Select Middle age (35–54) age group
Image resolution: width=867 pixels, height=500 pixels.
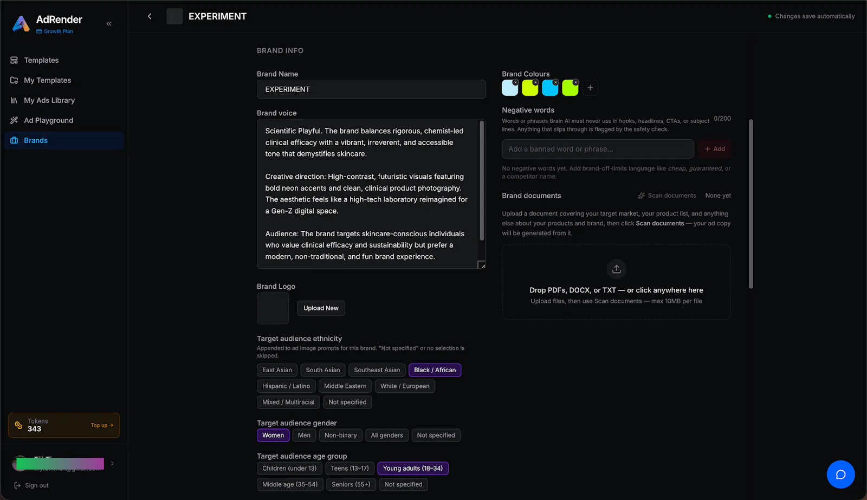[290, 484]
